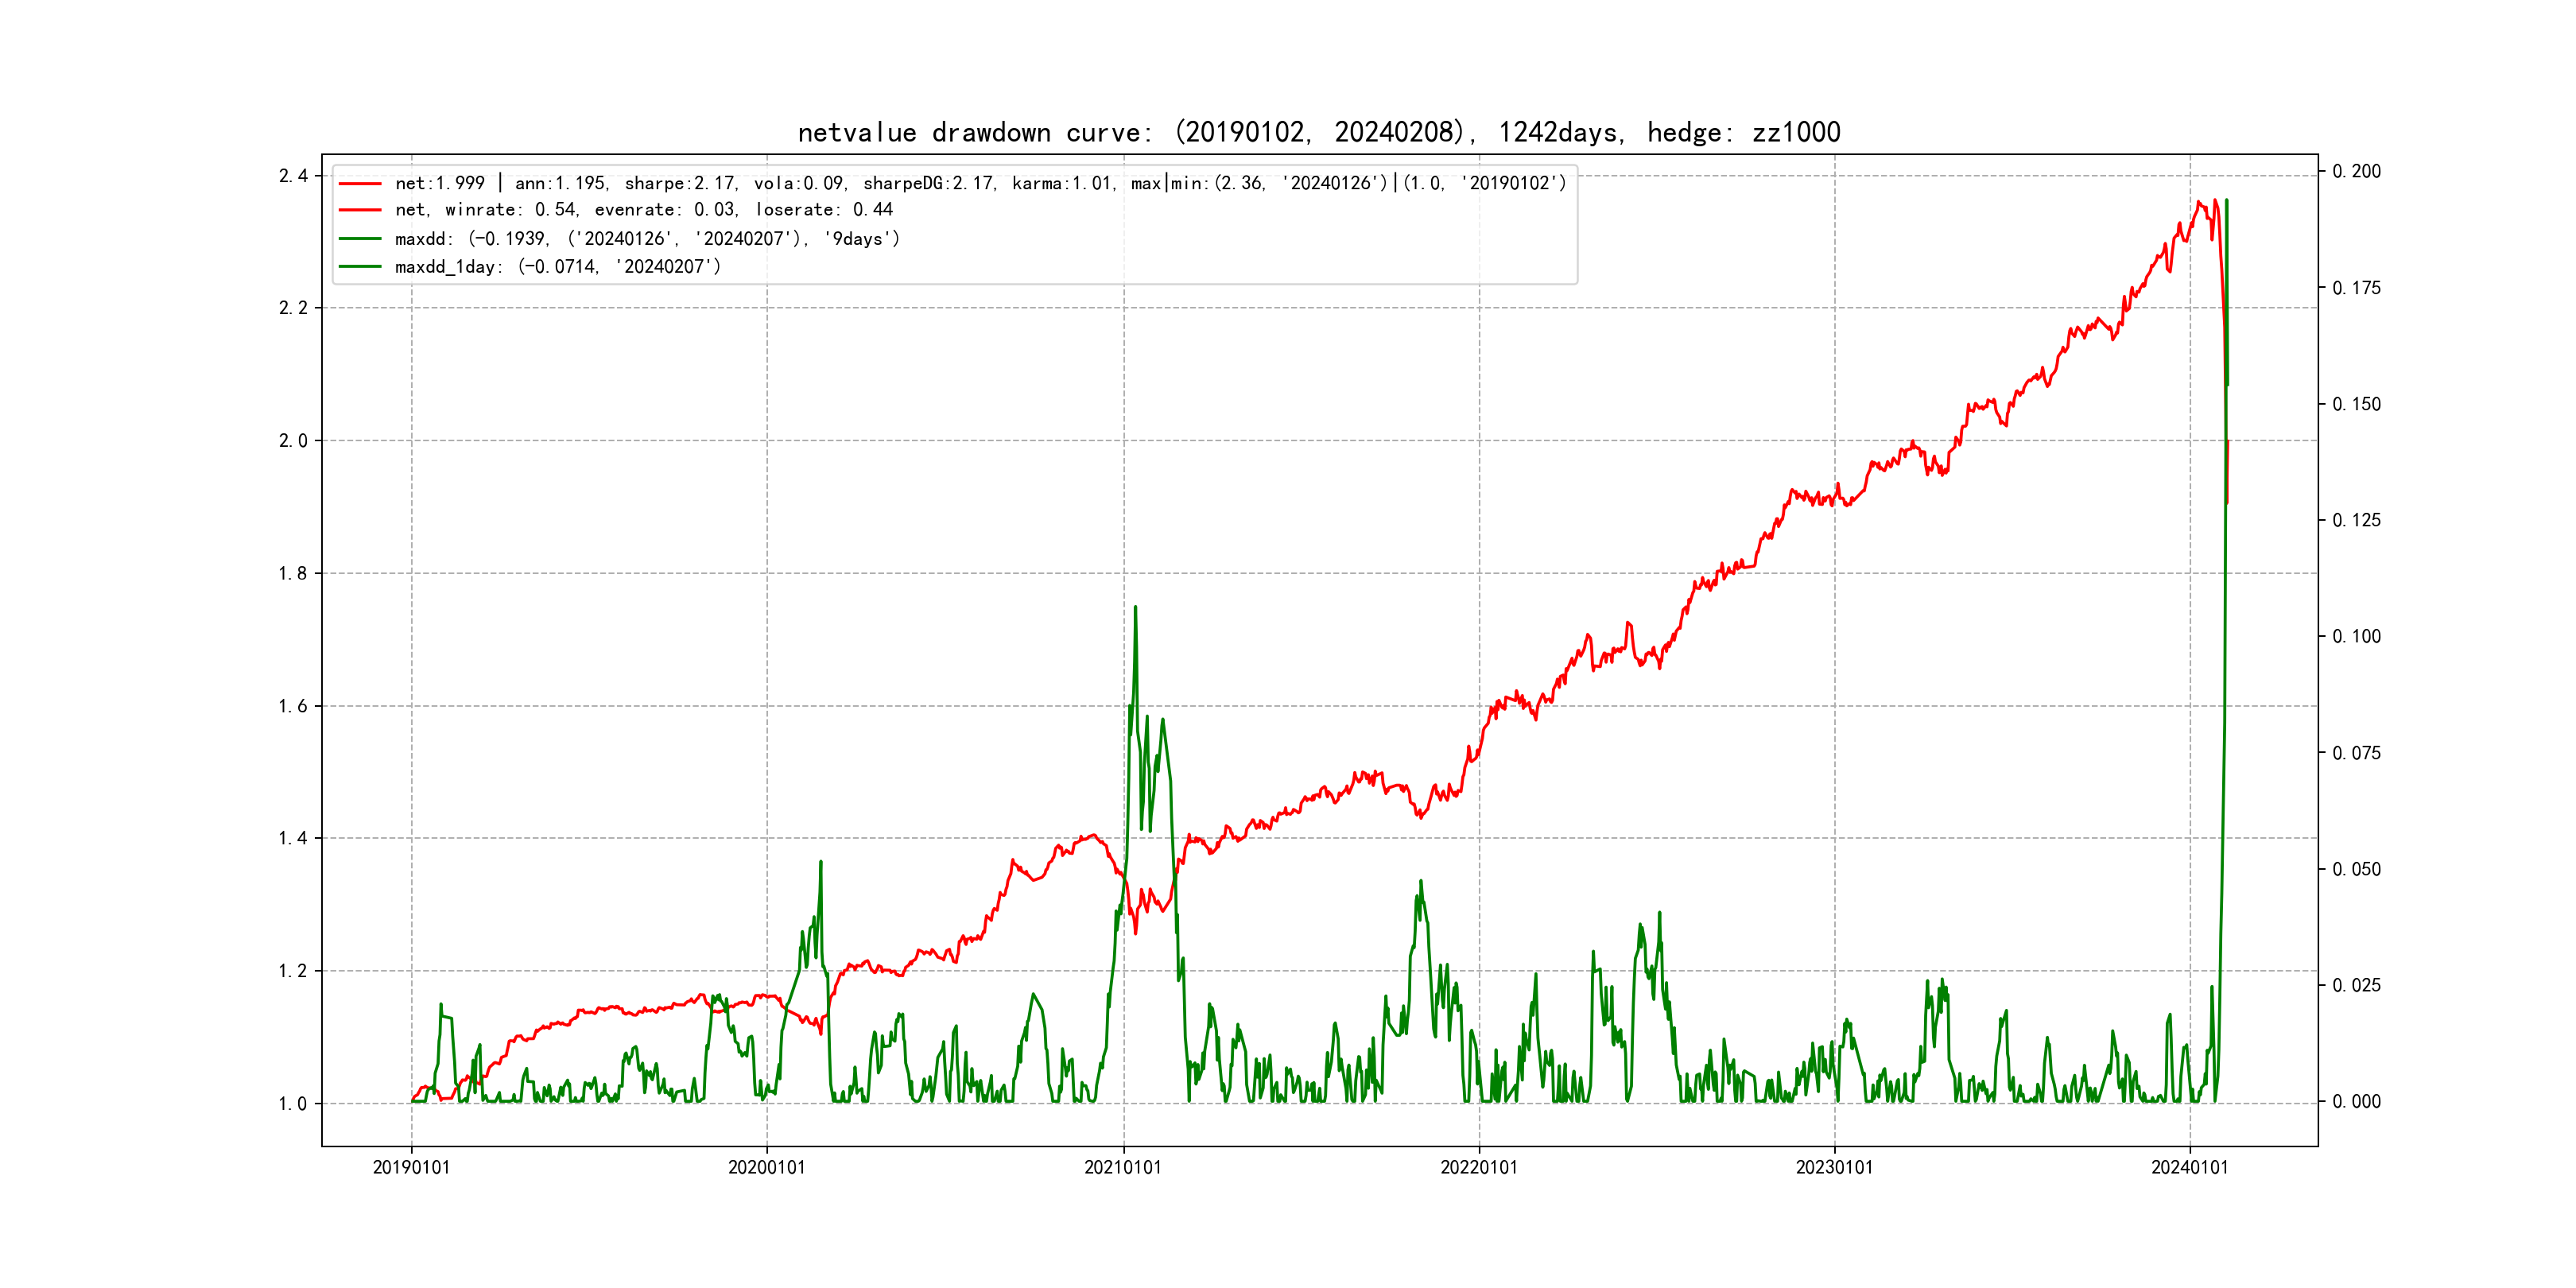Click the red swatch beside winrate legend entry
Image resolution: width=2576 pixels, height=1288 pixels.
pyautogui.click(x=360, y=210)
